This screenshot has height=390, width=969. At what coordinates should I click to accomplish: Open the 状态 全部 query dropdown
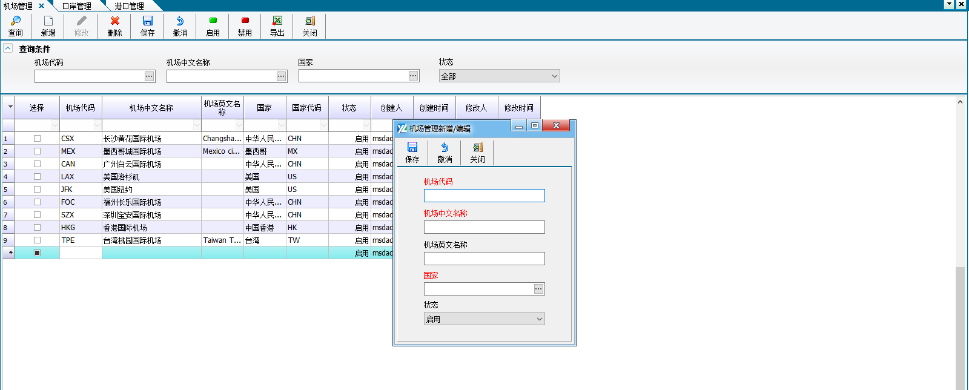[x=554, y=76]
